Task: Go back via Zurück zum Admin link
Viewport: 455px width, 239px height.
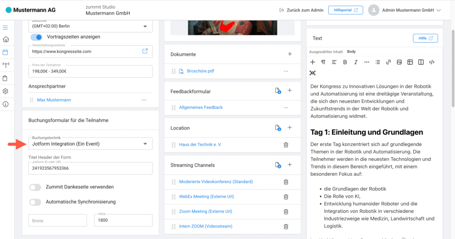Action: coord(301,10)
